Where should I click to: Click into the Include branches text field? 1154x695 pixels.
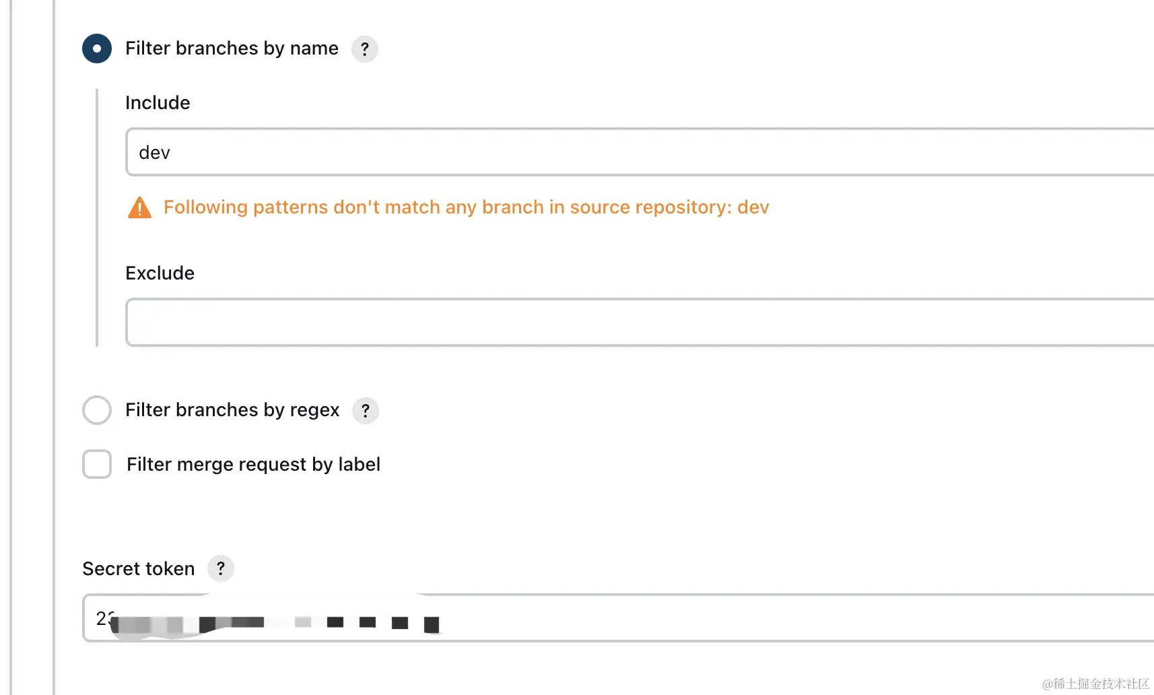tap(640, 152)
